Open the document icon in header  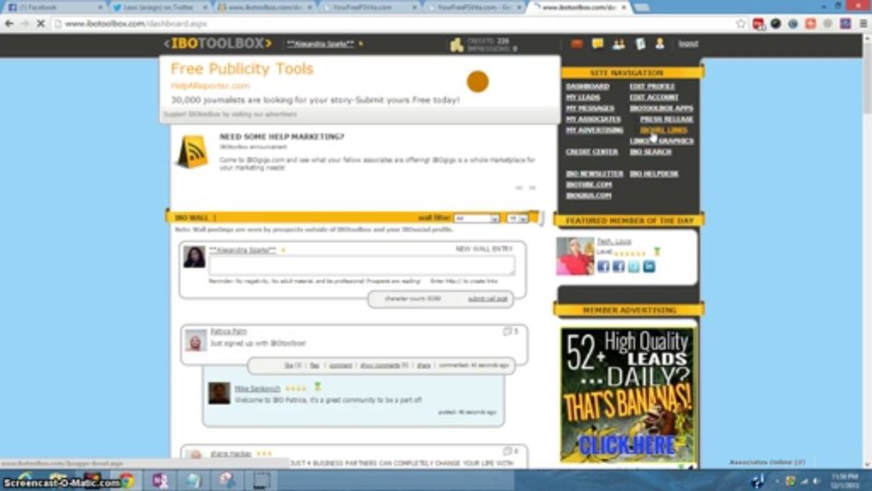640,44
